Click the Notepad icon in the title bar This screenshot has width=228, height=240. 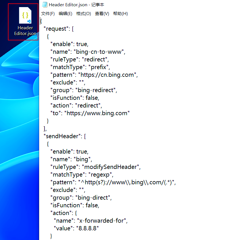45,5
